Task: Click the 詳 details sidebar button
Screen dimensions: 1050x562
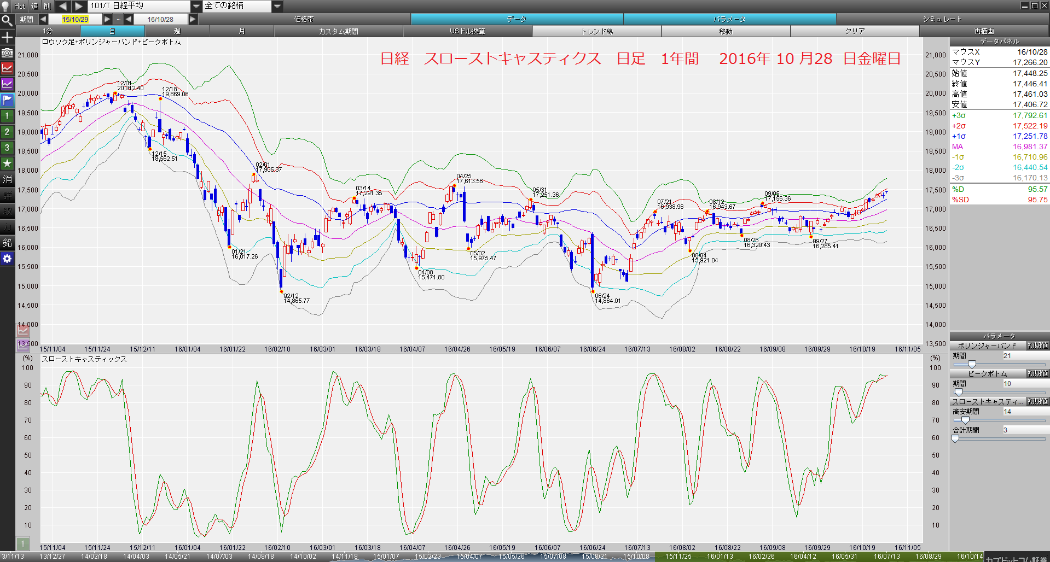Action: pyautogui.click(x=7, y=195)
